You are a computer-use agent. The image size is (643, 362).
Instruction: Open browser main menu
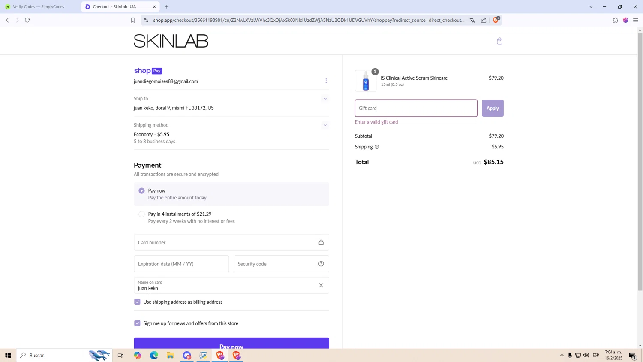636,20
